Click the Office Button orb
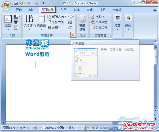 tap(7, 6)
